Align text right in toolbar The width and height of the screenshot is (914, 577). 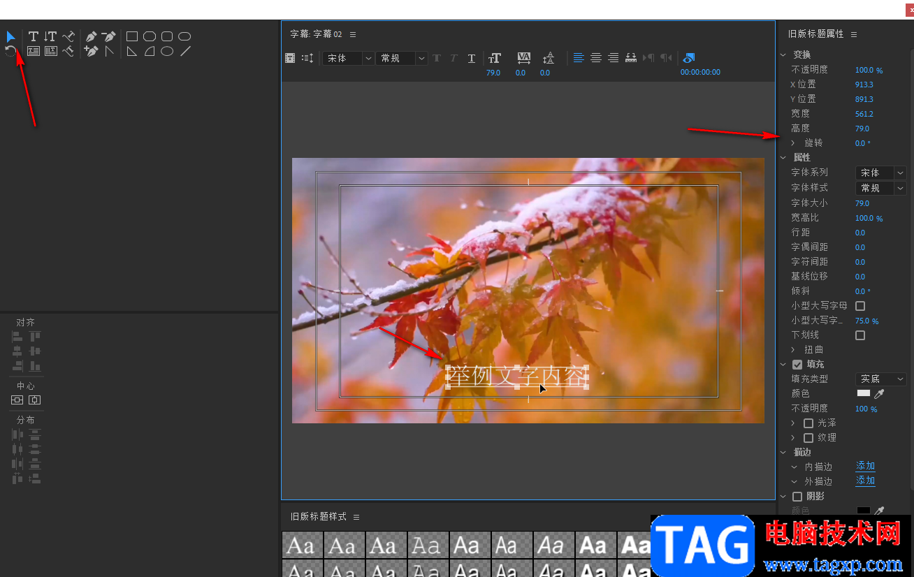tap(613, 58)
